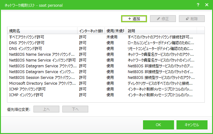Select the ICMP インバウンド許可 rule
The width and height of the screenshot is (213, 134).
pos(106,95)
